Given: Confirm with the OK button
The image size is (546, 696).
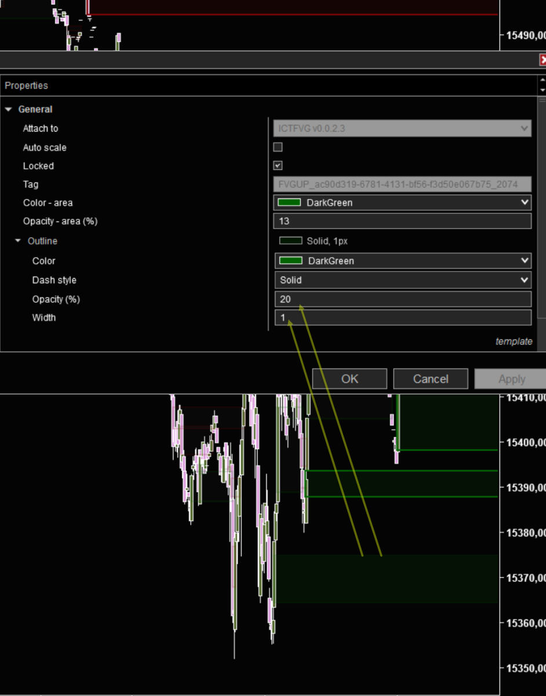Looking at the screenshot, I should pyautogui.click(x=350, y=379).
